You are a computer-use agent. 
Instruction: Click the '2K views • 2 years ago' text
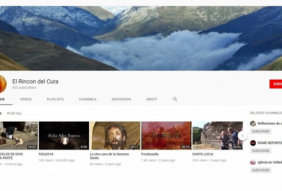(x=105, y=164)
